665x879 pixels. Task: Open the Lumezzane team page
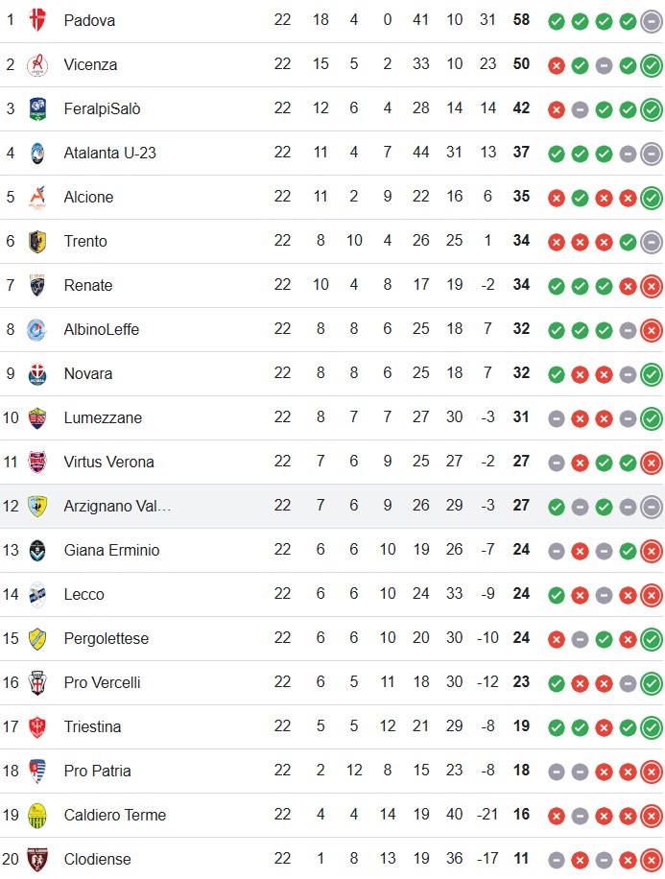coord(103,417)
